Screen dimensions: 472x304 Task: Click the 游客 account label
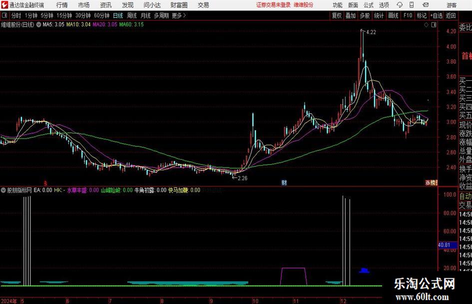[451, 5]
